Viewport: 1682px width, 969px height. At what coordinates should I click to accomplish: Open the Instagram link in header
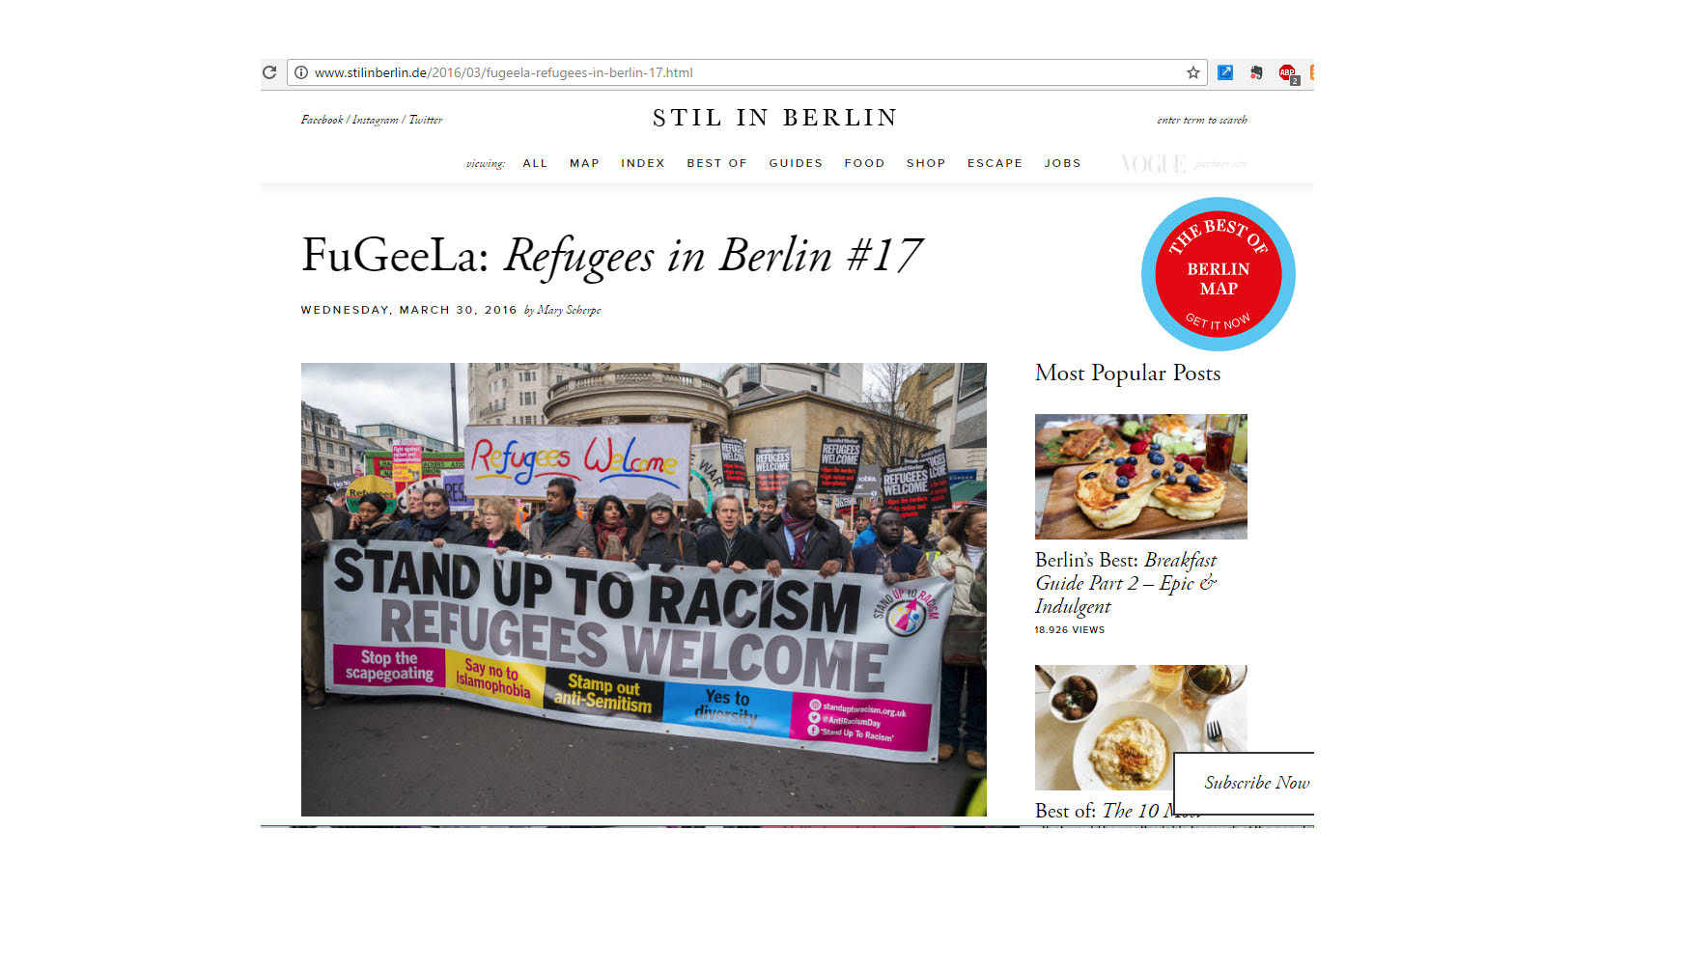375,120
